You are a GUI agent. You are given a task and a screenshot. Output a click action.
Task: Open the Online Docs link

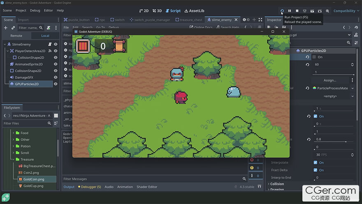[x=201, y=27]
